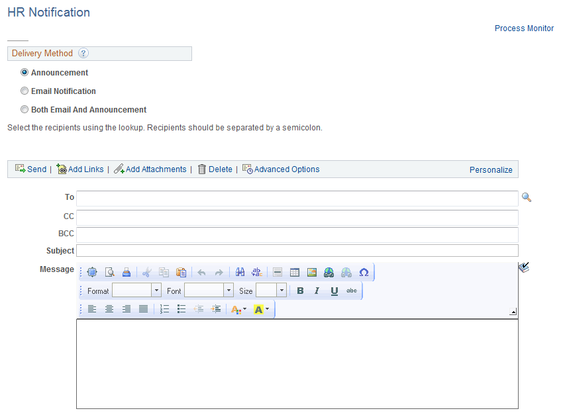Click the Replace text icon
The image size is (565, 415).
tap(257, 272)
